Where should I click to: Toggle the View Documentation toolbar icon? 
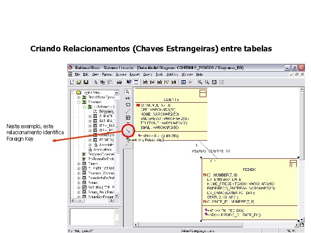[136, 82]
